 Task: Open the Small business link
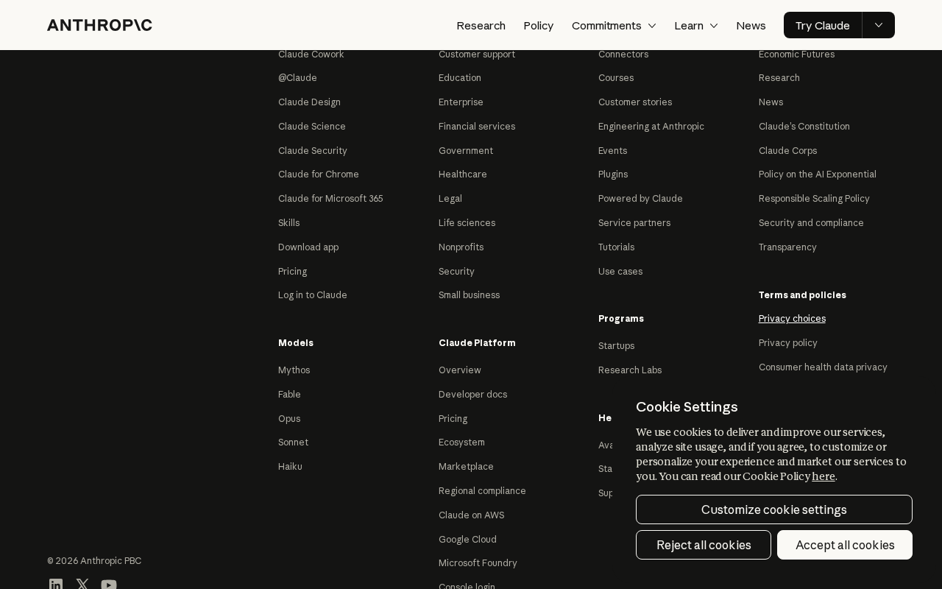[x=469, y=294]
